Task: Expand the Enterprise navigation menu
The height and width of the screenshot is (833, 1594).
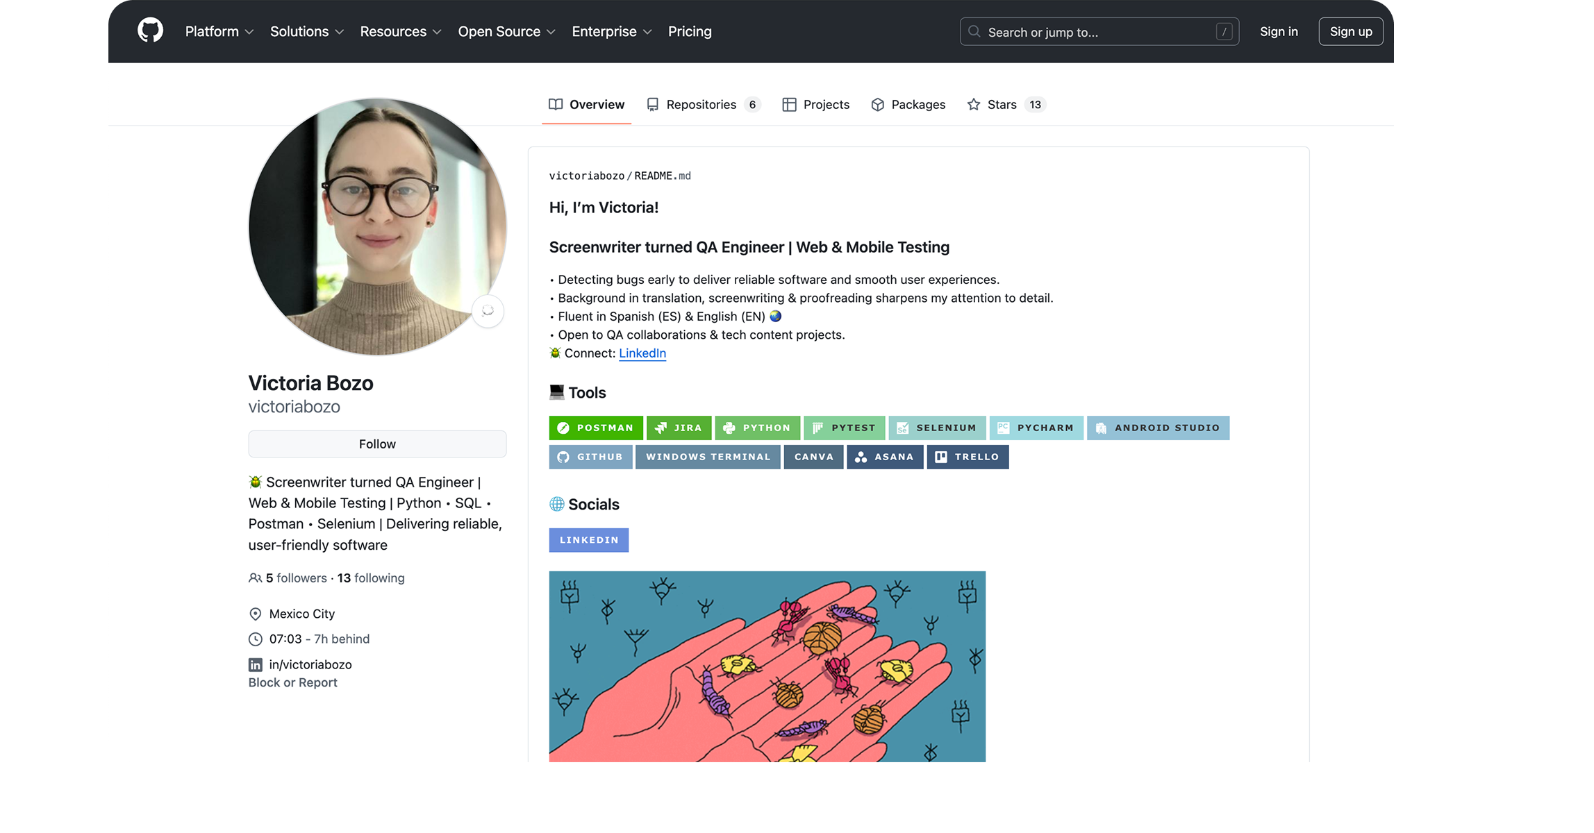Action: tap(611, 31)
